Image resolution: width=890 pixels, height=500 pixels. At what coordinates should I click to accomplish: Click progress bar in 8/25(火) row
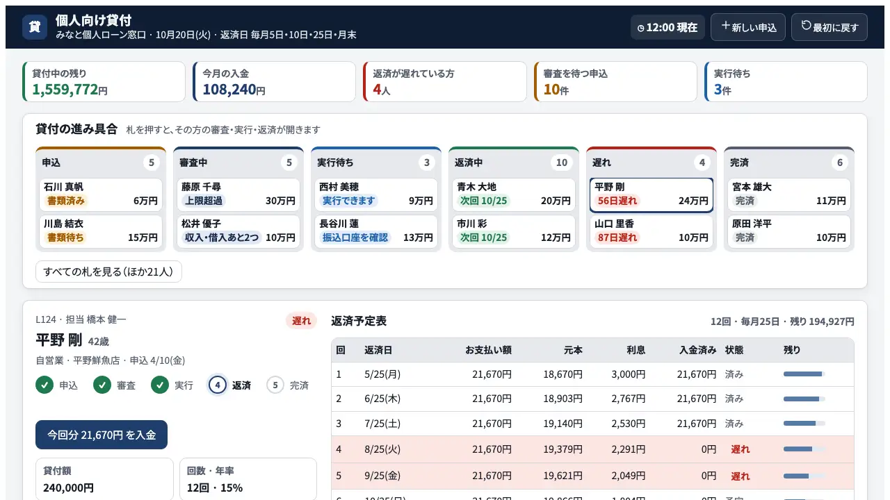[804, 449]
